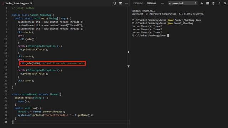Click the Java file icon on the tab
Image resolution: width=228 pixels, height=128 pixels.
pyautogui.click(x=3, y=3)
